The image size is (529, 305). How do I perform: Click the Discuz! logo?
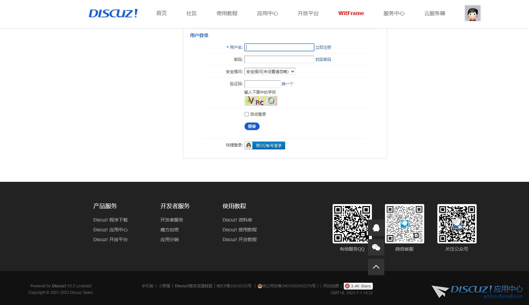(x=113, y=13)
